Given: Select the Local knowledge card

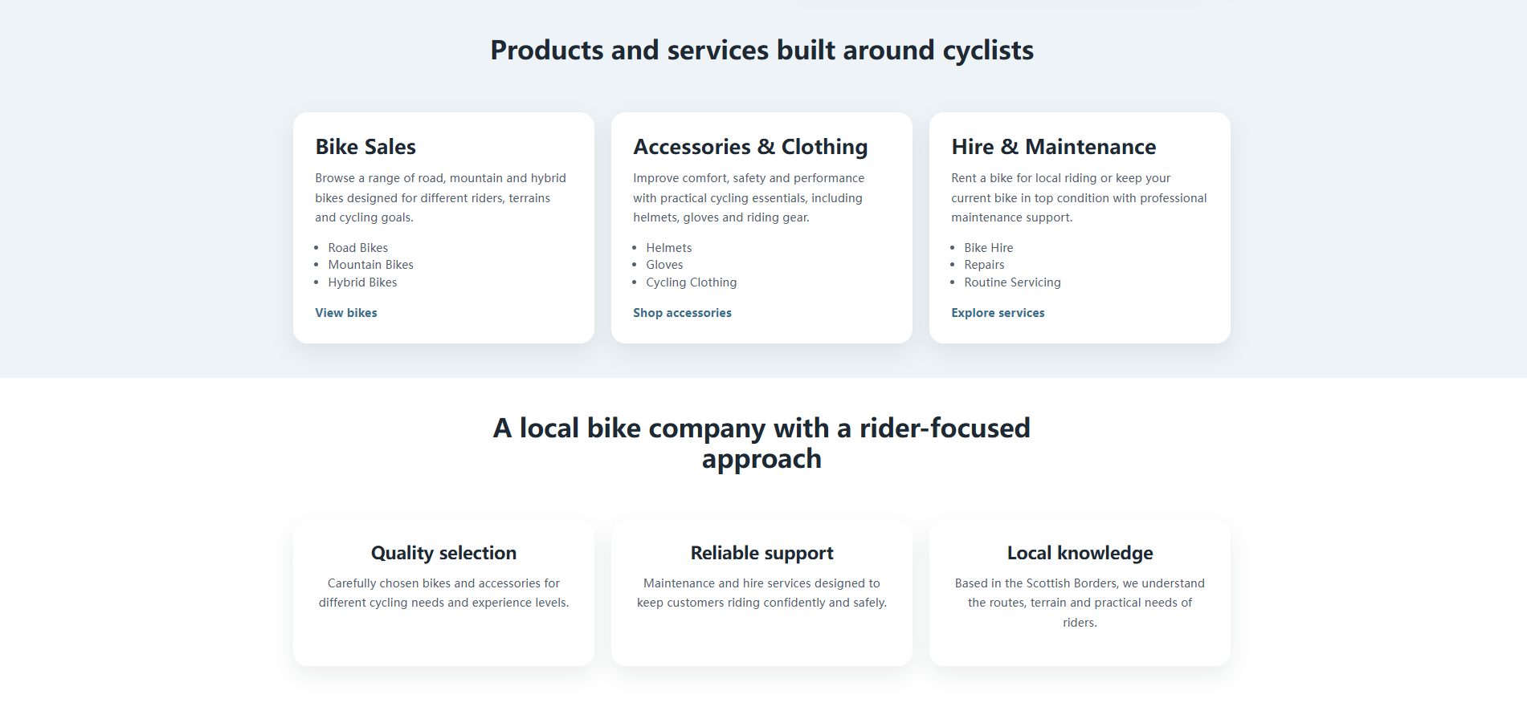Looking at the screenshot, I should pos(1079,592).
